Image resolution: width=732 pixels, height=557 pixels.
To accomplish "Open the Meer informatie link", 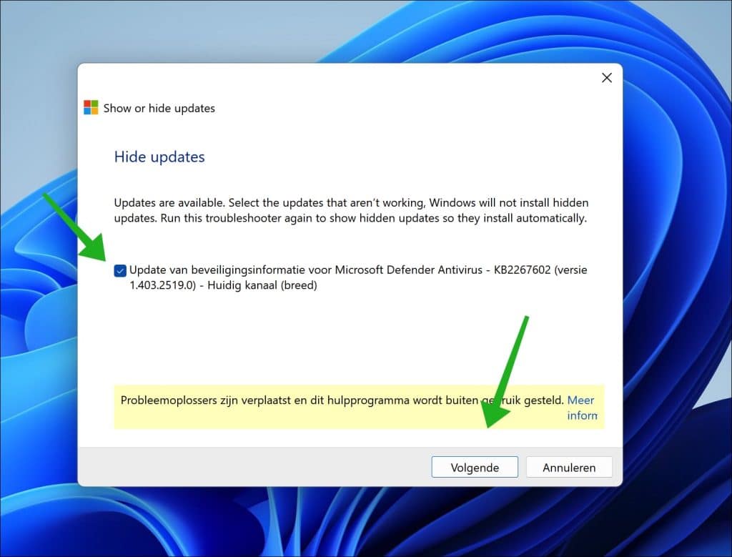I will tap(582, 408).
